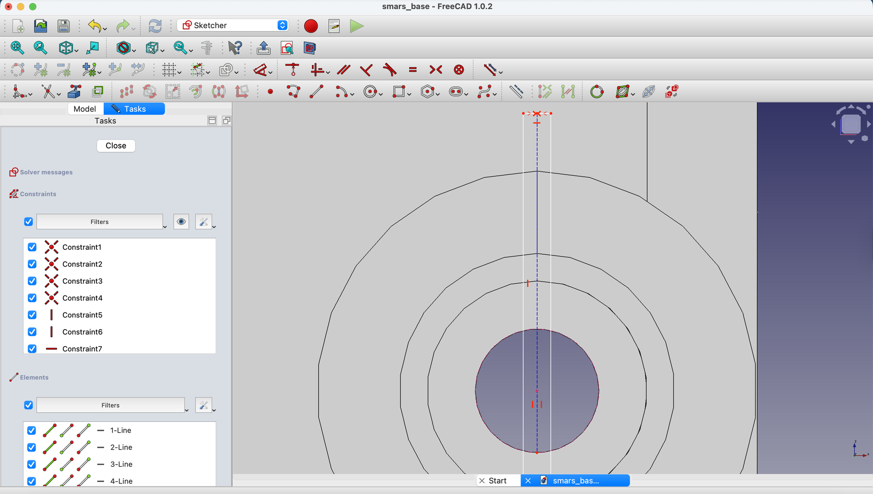The width and height of the screenshot is (873, 494).
Task: Run macro with the green play icon
Action: tap(357, 26)
